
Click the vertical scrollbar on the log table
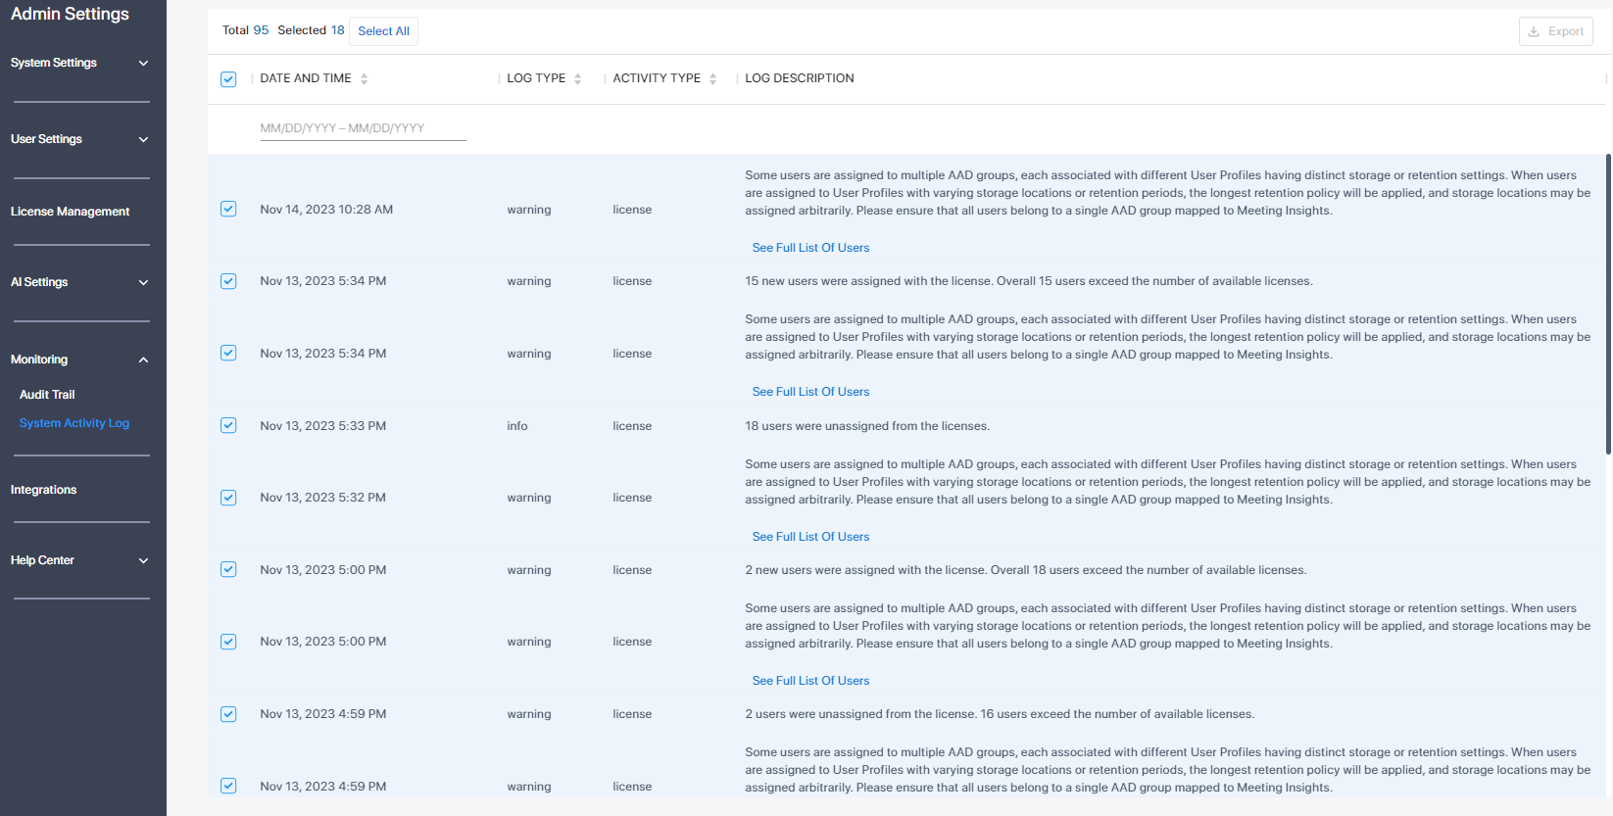point(1607,304)
